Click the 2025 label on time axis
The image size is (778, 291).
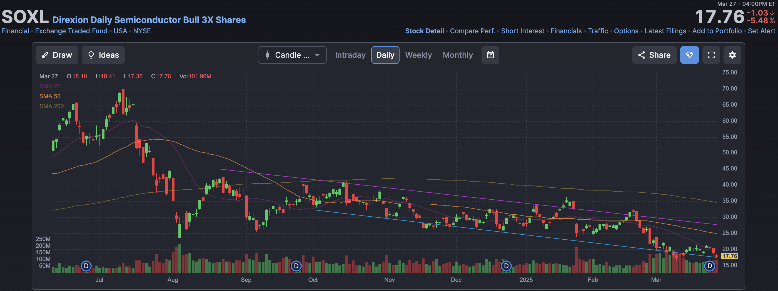(526, 280)
